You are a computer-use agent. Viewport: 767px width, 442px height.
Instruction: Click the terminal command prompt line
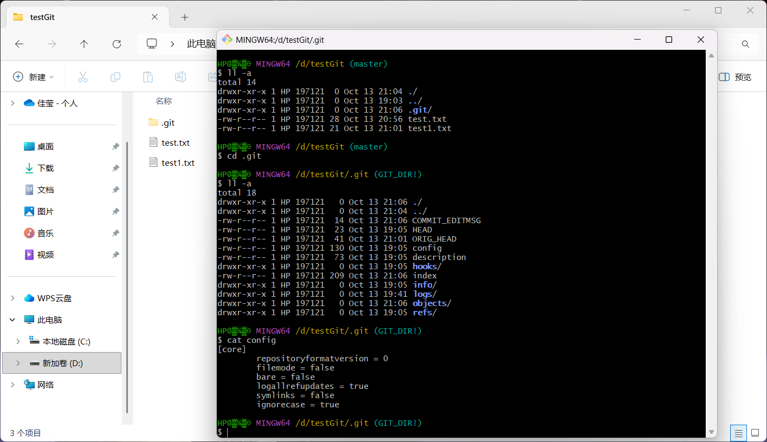(461, 432)
